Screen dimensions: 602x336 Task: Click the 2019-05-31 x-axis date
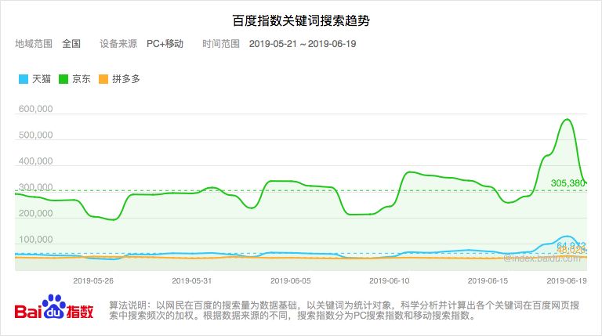coord(191,280)
